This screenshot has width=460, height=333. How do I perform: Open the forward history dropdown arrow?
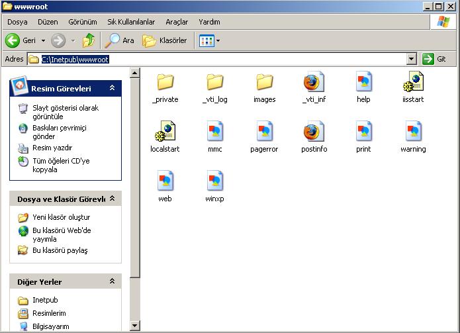pyautogui.click(x=73, y=40)
